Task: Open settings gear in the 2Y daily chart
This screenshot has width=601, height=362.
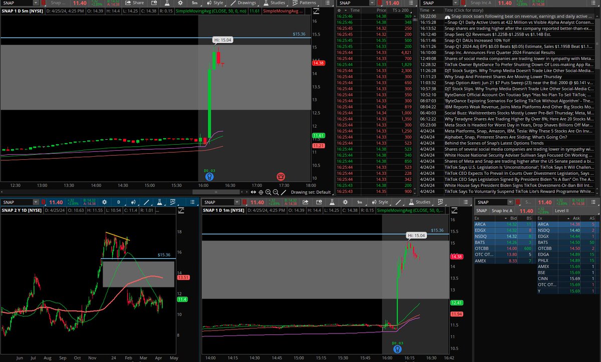Action: click(104, 202)
